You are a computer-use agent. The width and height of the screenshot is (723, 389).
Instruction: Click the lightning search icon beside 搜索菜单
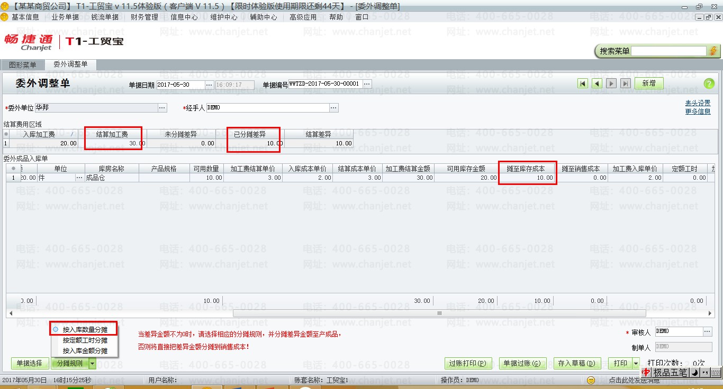(x=713, y=51)
